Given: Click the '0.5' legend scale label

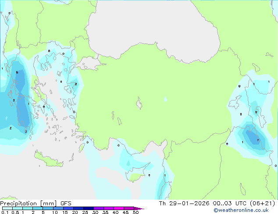Looking at the screenshot, I should 15,212.
